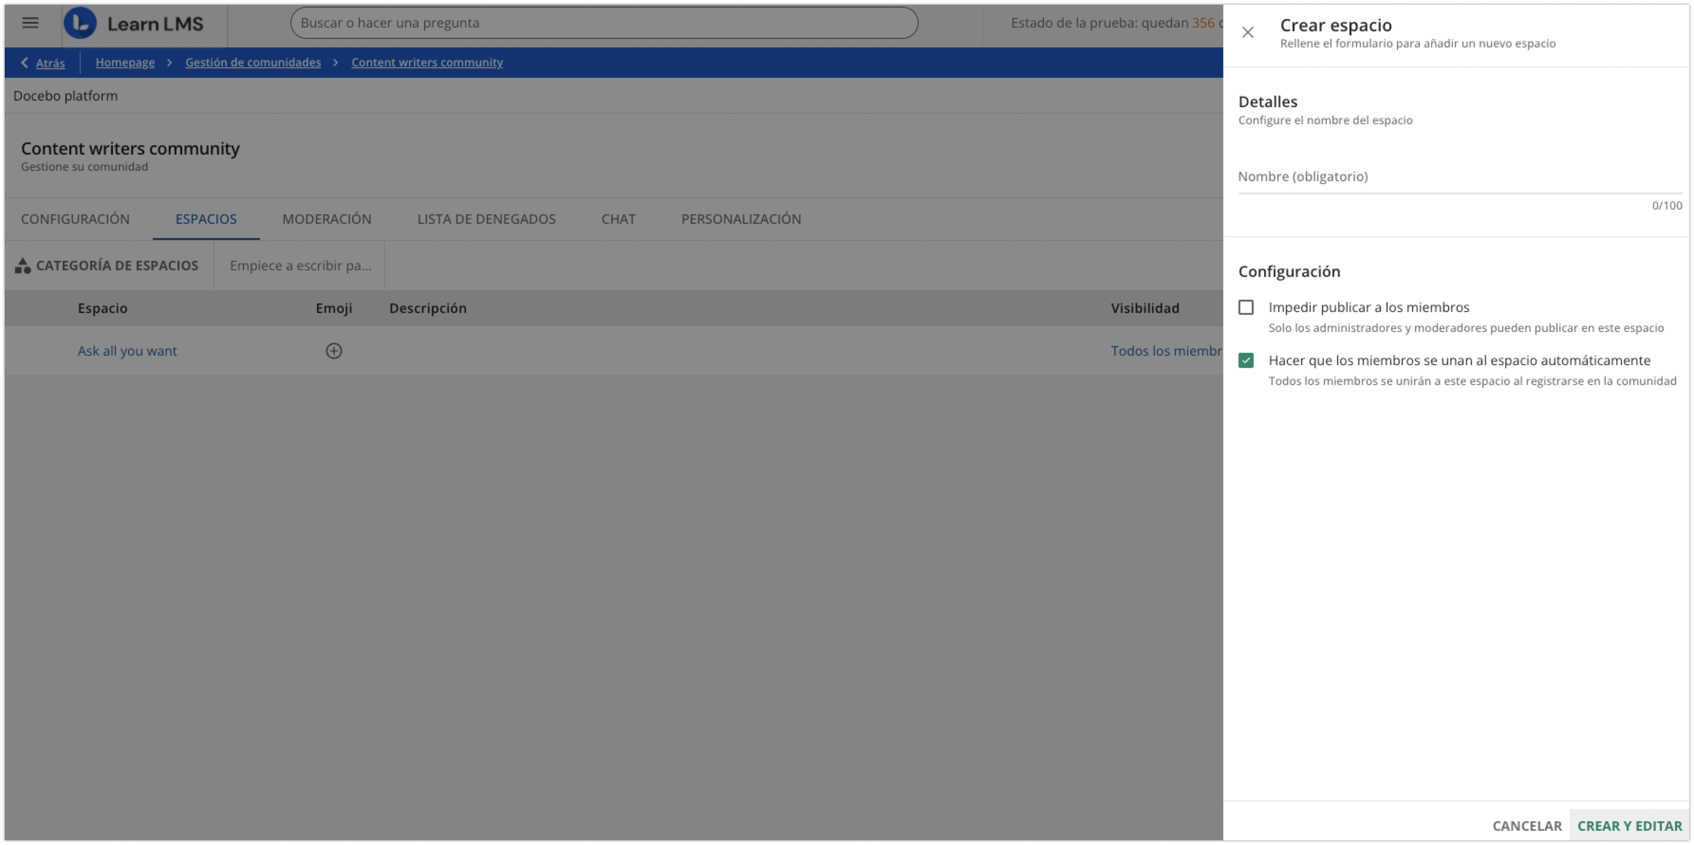Click Gestión de comunidades breadcrumb
This screenshot has height=845, width=1694.
coord(252,63)
